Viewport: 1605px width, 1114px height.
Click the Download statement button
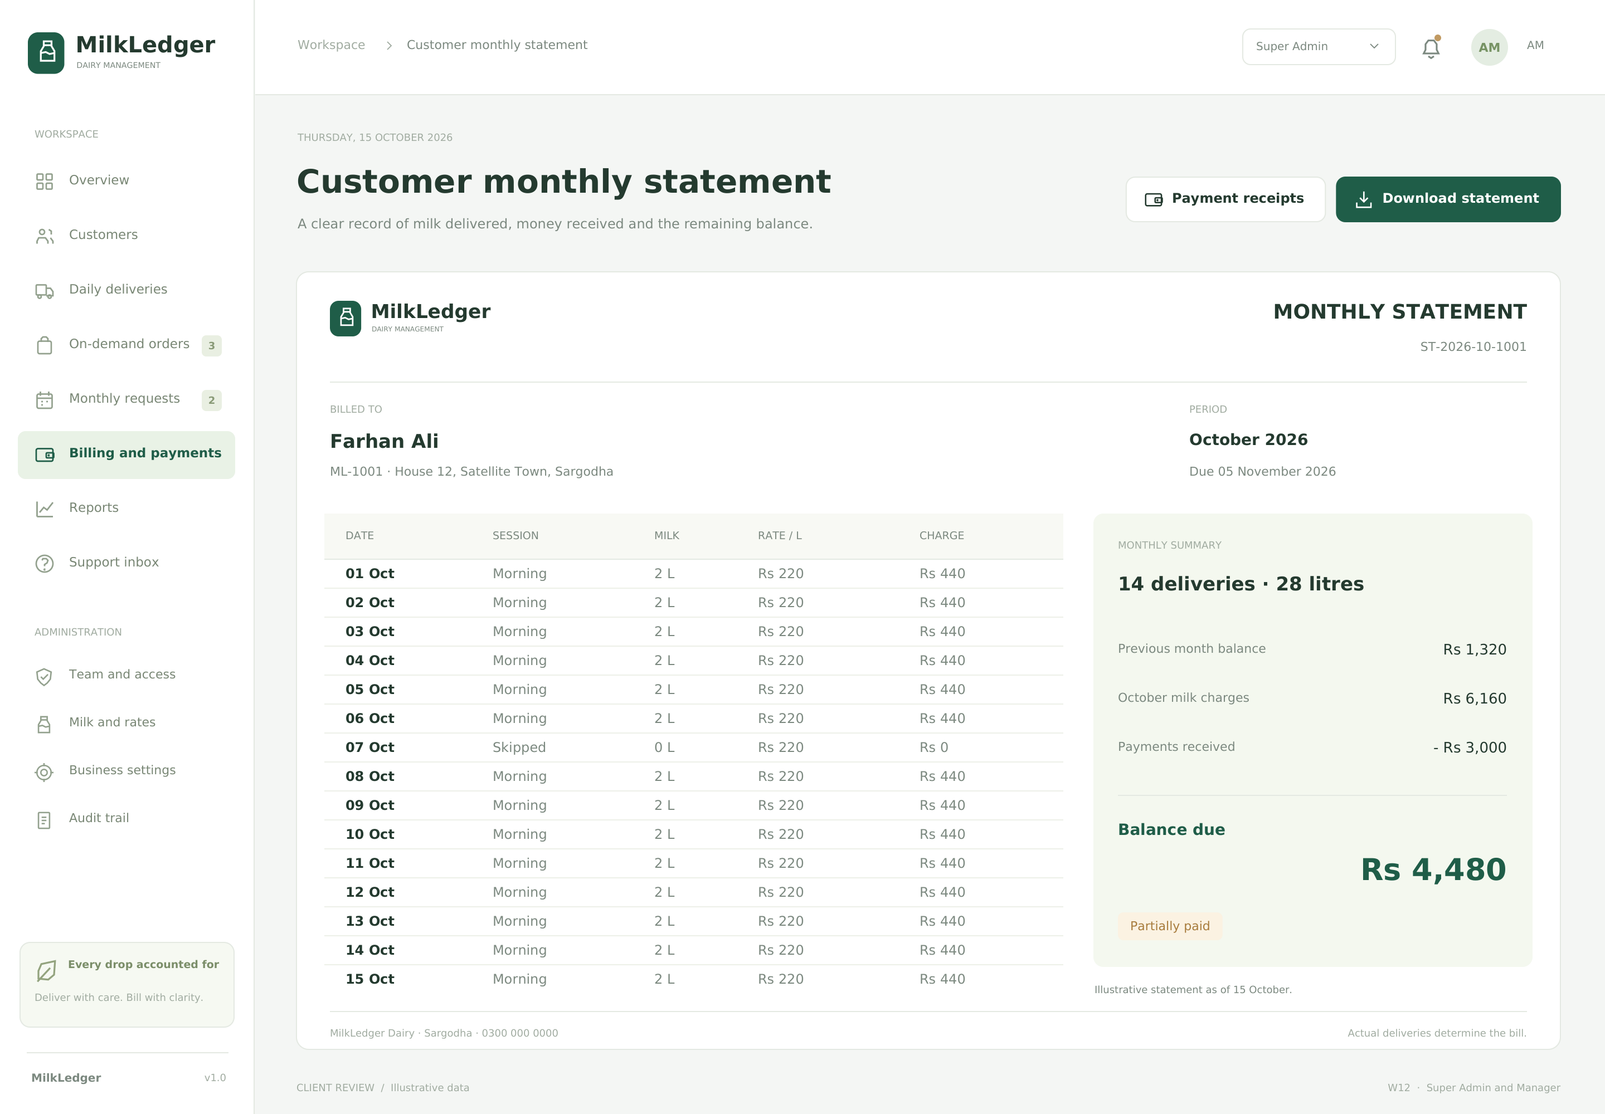[1448, 199]
